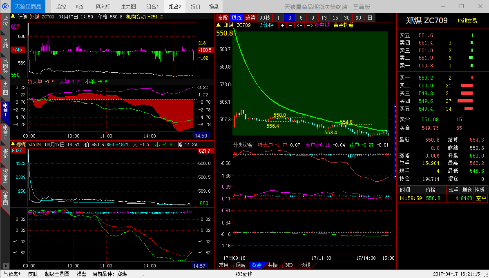Click the yellow triangle in lower-left chart header
489x278 pixels.
(13, 144)
